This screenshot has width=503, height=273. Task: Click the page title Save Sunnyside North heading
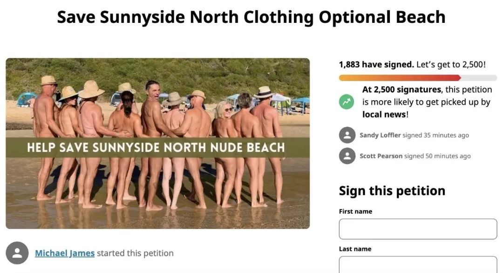point(251,17)
